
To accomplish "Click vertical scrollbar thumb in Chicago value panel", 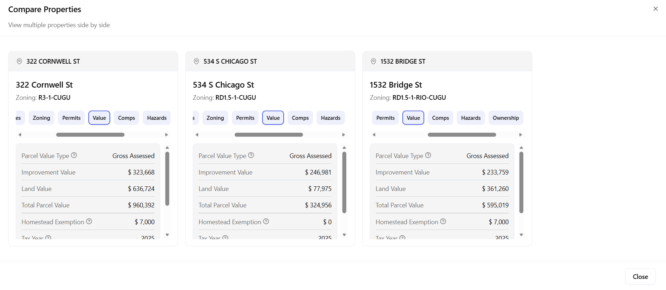I will (344, 182).
